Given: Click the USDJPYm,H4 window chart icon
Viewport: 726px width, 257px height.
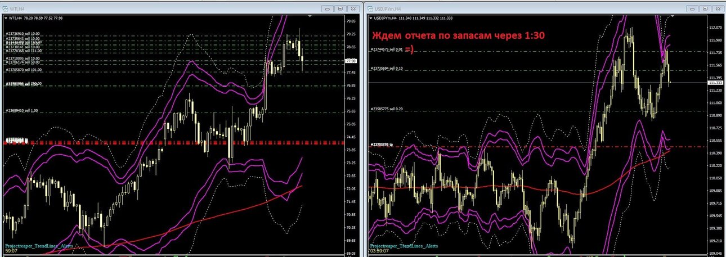Looking at the screenshot, I should 371,9.
